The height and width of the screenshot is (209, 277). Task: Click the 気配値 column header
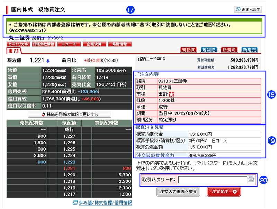(69, 123)
